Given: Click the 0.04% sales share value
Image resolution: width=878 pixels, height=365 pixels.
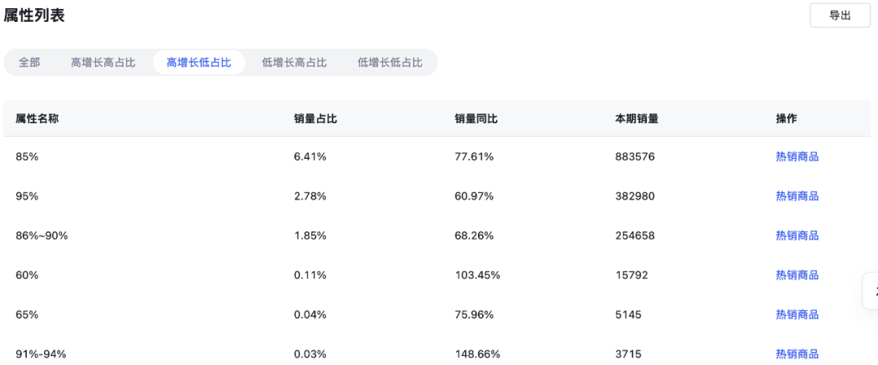Looking at the screenshot, I should pyautogui.click(x=311, y=315).
